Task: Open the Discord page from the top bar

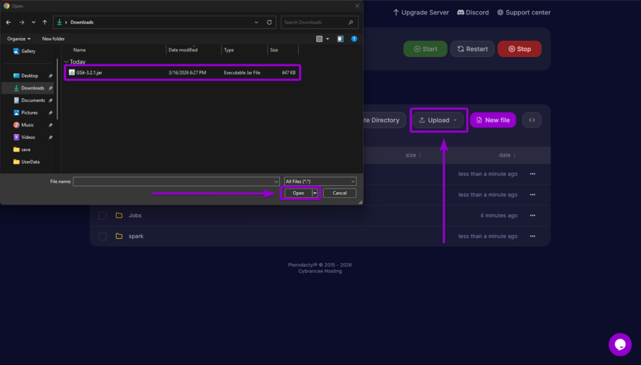Action: click(x=473, y=12)
